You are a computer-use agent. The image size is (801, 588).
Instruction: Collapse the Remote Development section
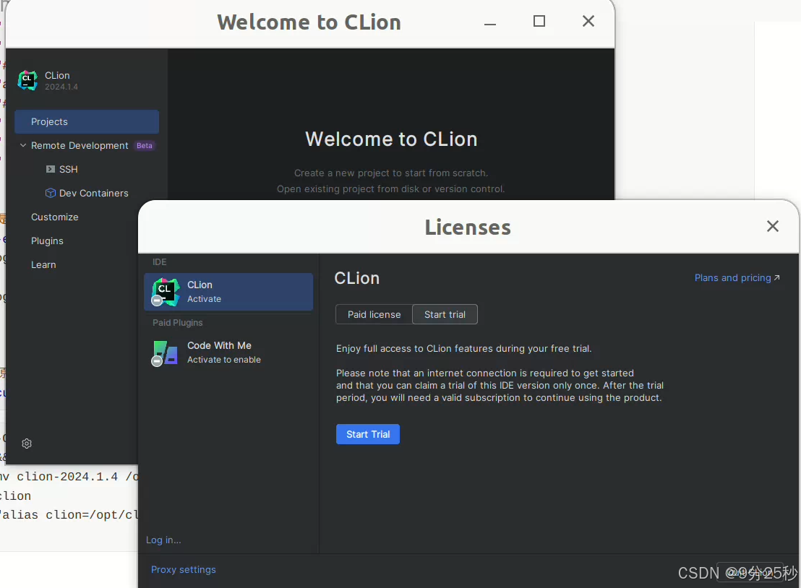[22, 145]
